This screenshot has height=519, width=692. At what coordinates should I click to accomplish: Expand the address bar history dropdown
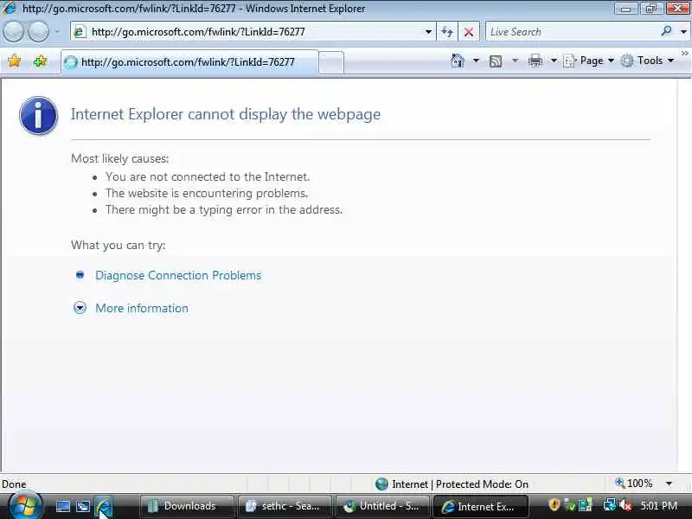[428, 32]
